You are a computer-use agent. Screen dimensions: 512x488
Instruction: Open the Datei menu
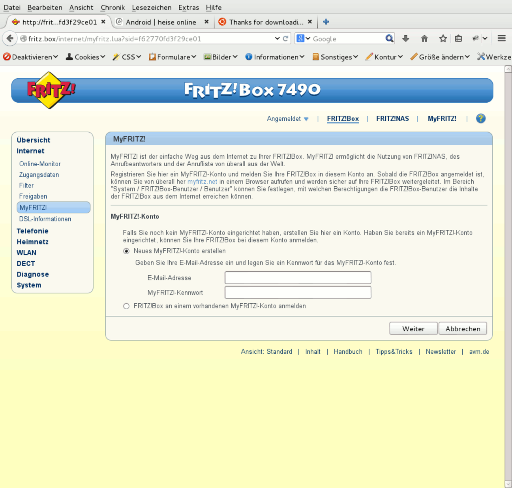(x=12, y=7)
